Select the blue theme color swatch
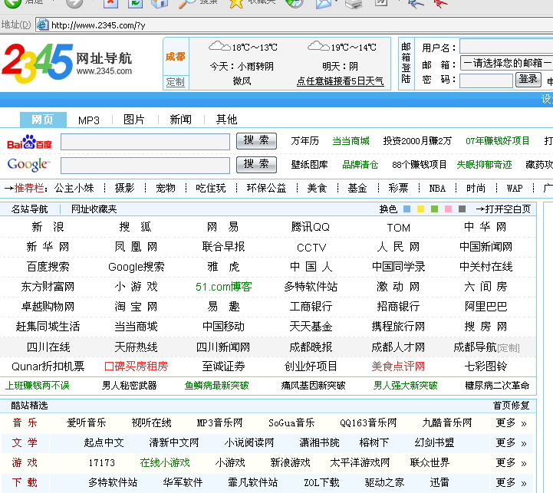553x493 pixels. pos(407,209)
